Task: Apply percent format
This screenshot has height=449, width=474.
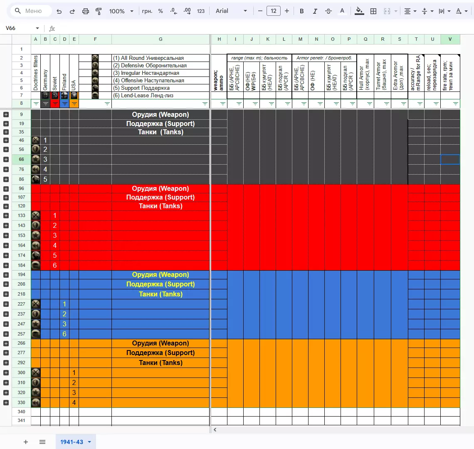Action: tap(160, 11)
